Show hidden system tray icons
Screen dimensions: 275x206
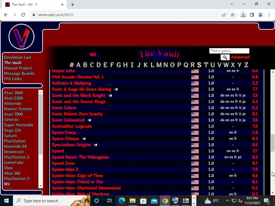[227, 201]
